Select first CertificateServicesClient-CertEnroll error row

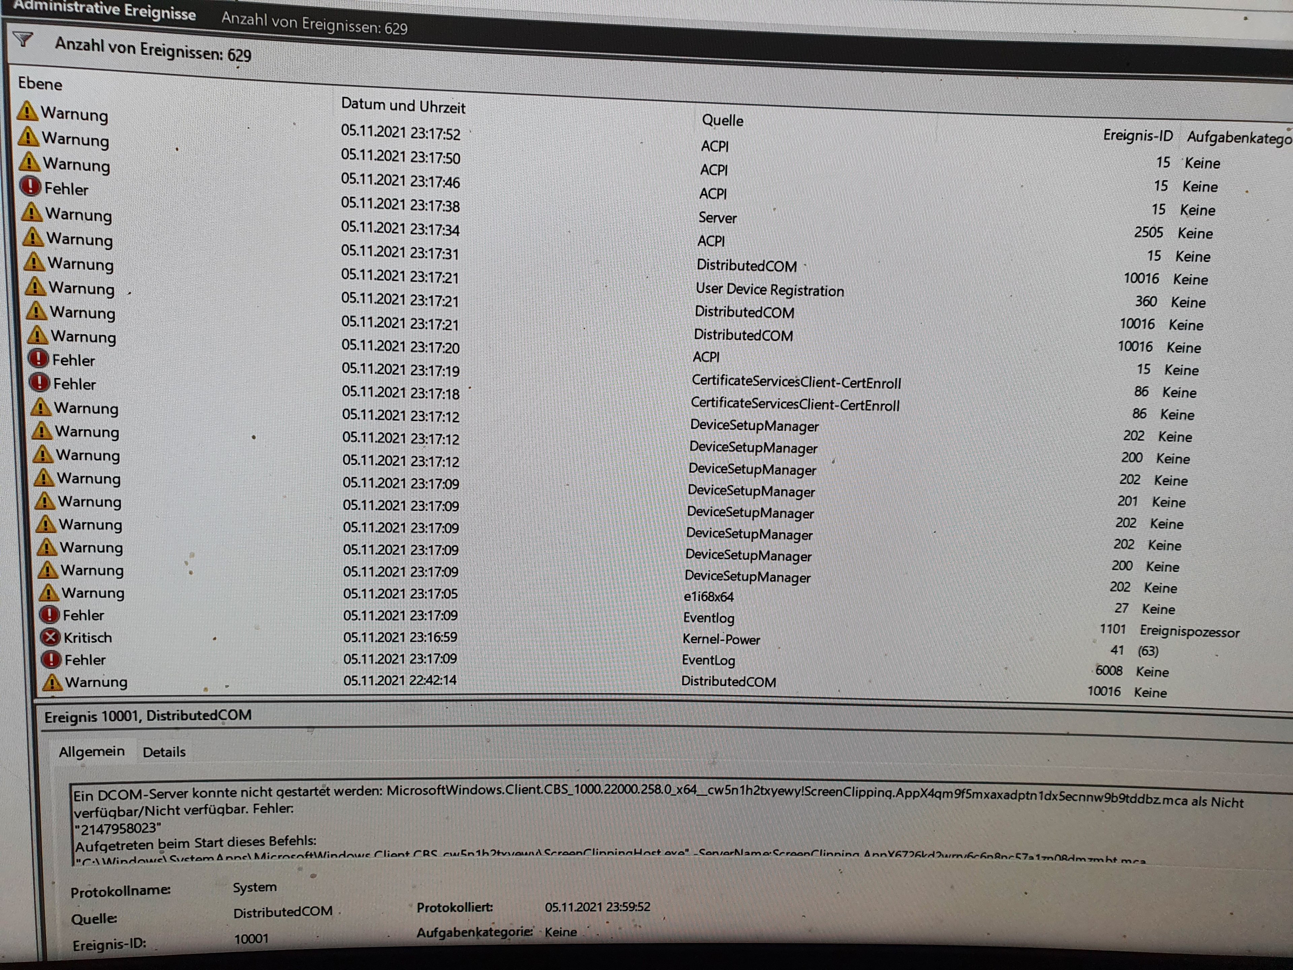pos(796,382)
